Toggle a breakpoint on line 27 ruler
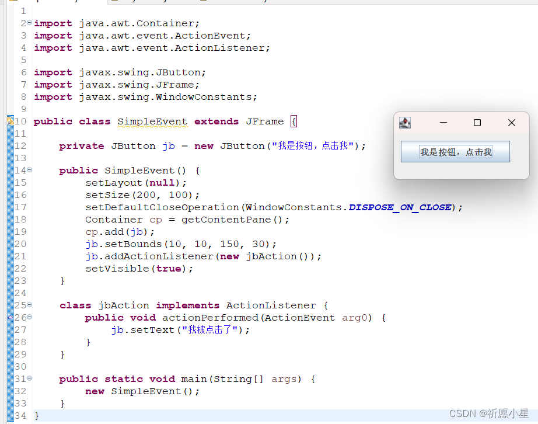 9,329
